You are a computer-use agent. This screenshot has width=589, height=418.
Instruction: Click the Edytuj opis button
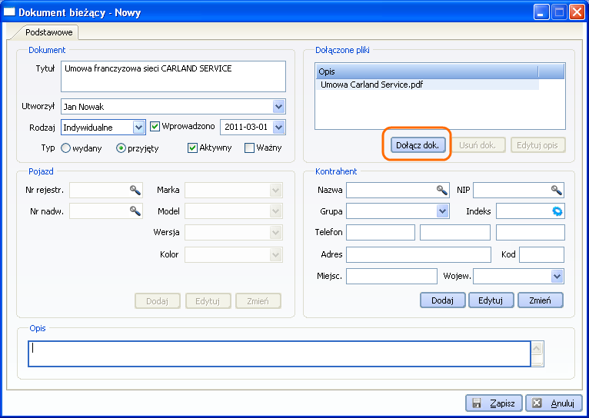tap(537, 145)
